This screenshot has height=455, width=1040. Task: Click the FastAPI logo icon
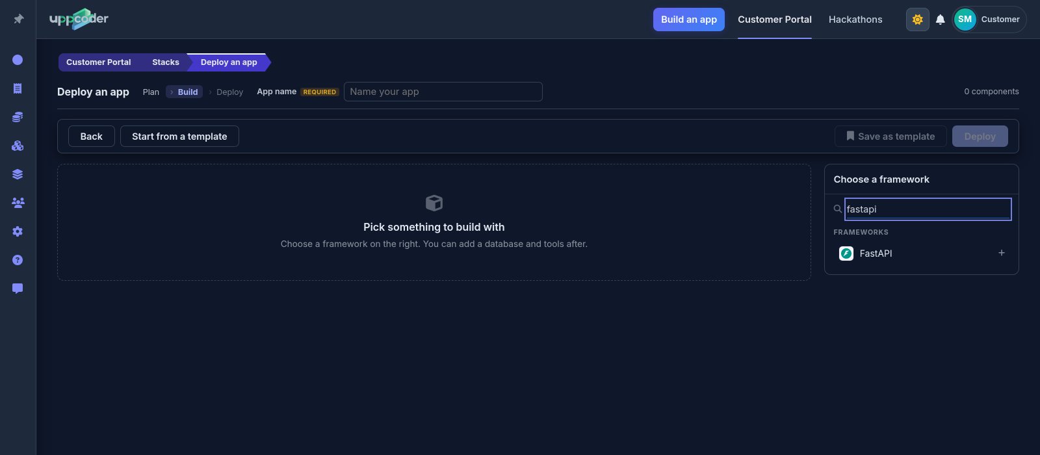coord(846,253)
